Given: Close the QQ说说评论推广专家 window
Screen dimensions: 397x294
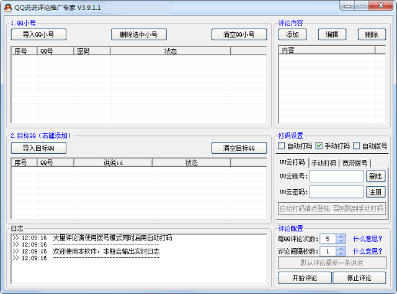Looking at the screenshot, I should (381, 6).
